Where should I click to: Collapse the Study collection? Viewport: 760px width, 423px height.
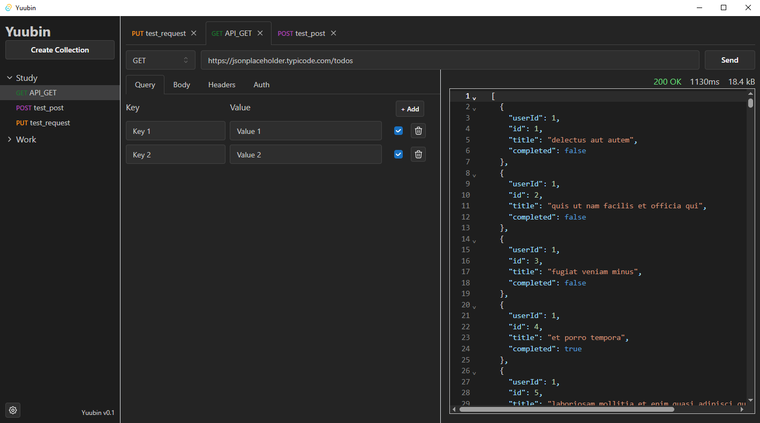coord(10,78)
